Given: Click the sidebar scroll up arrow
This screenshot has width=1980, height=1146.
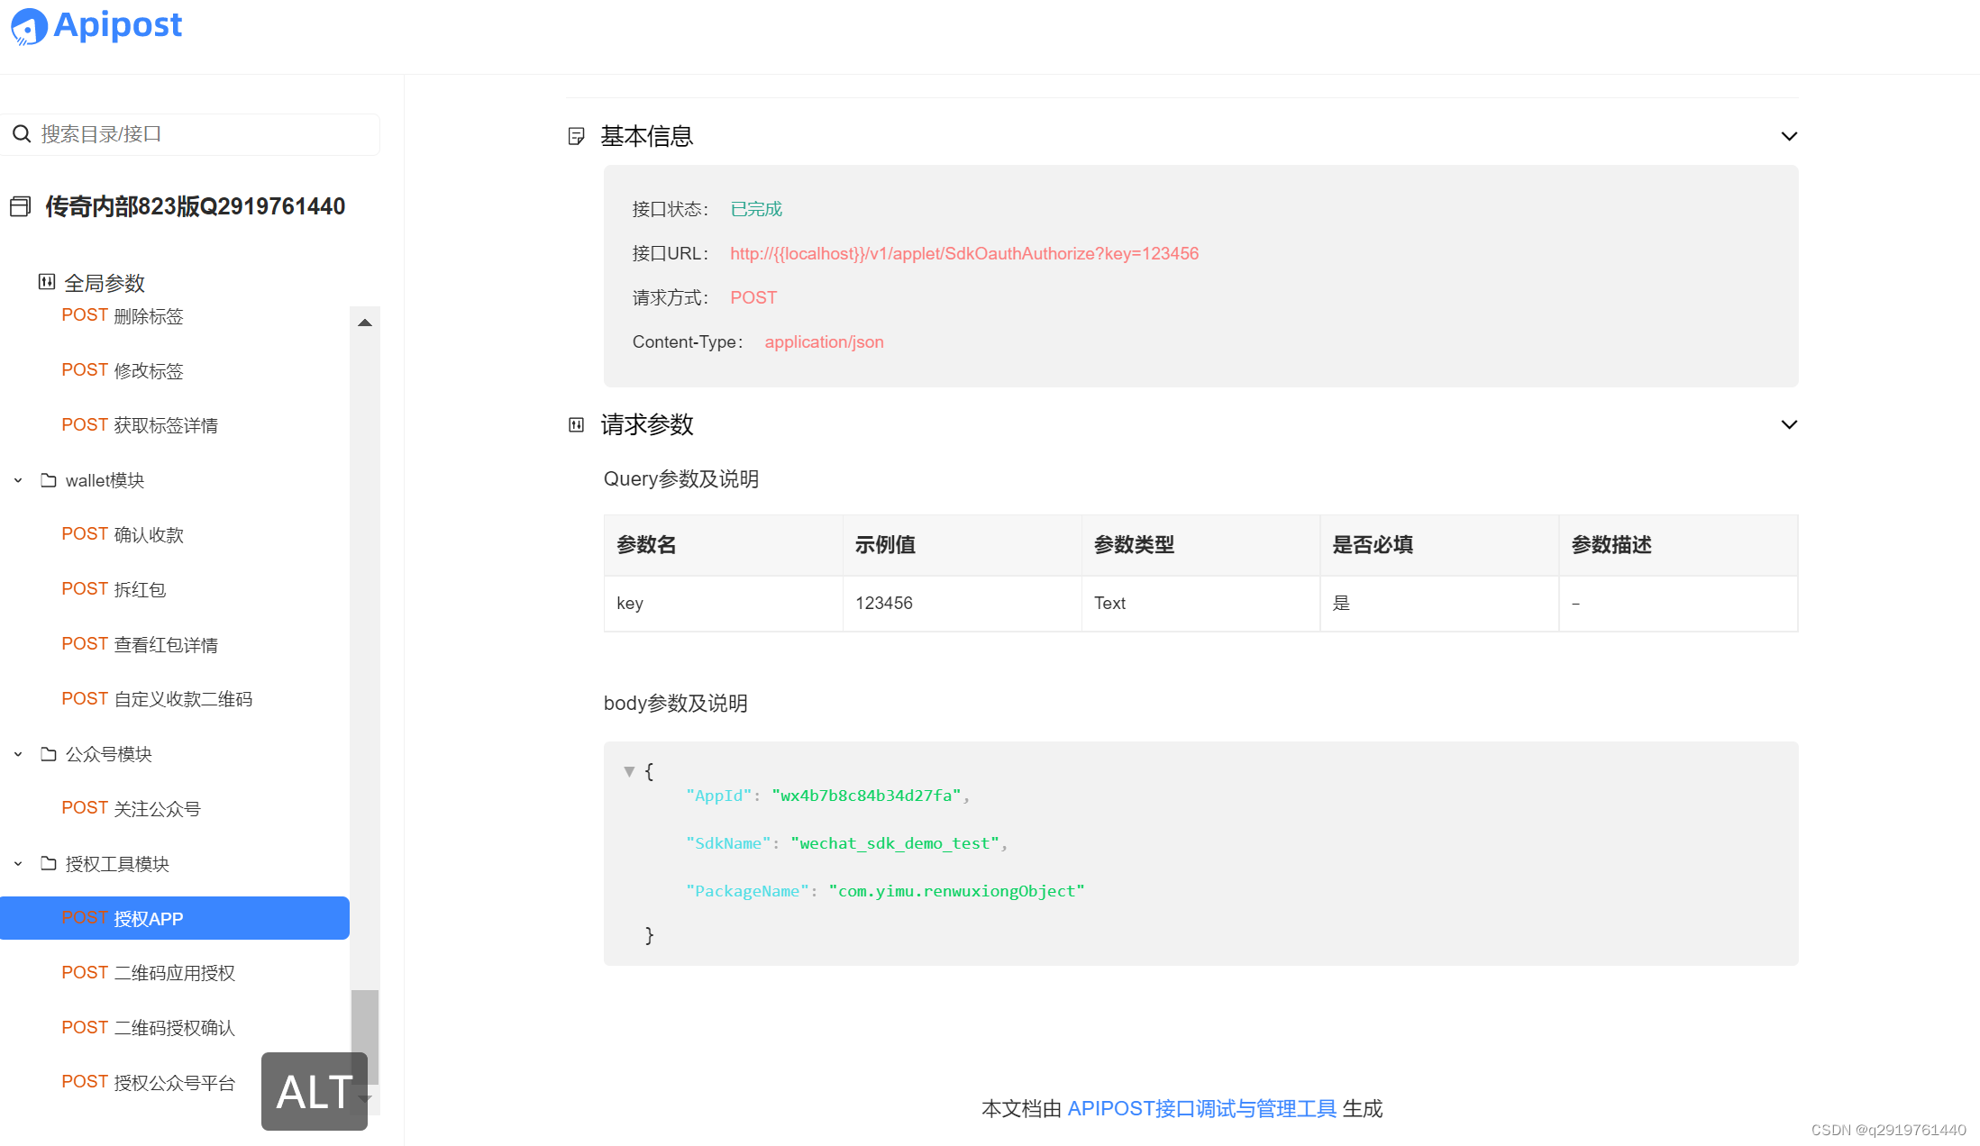Looking at the screenshot, I should click(x=365, y=323).
